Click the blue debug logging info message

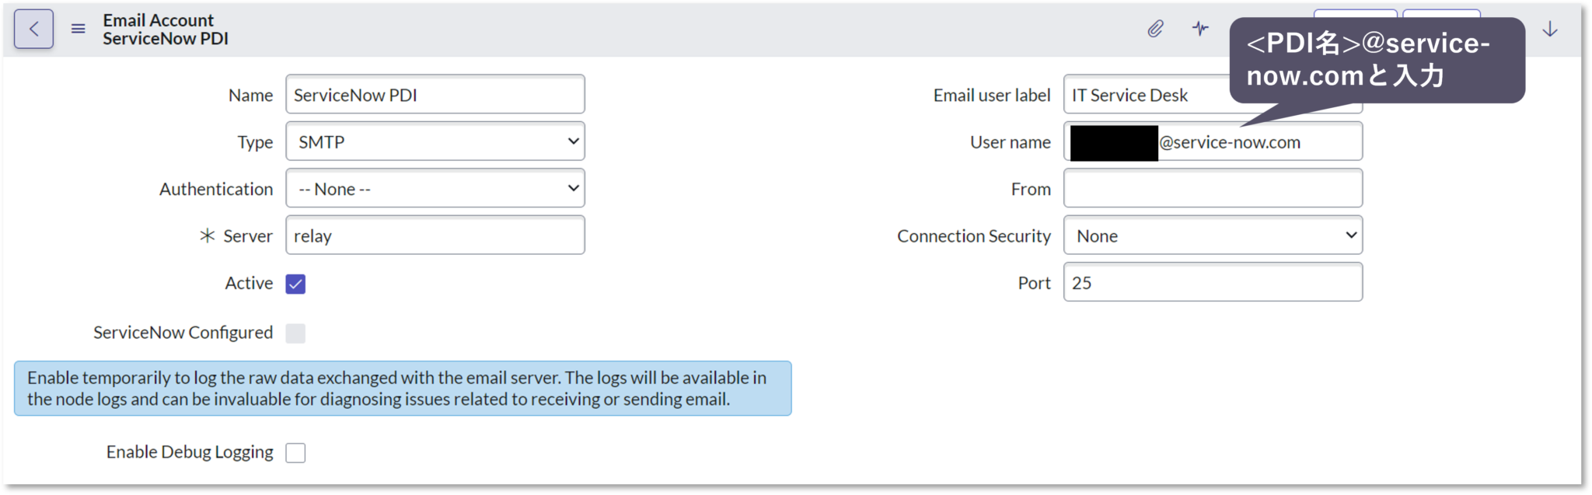pos(401,389)
